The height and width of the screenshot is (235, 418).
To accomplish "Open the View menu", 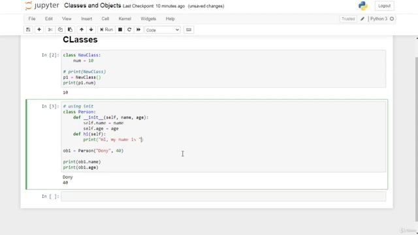I will [x=67, y=19].
